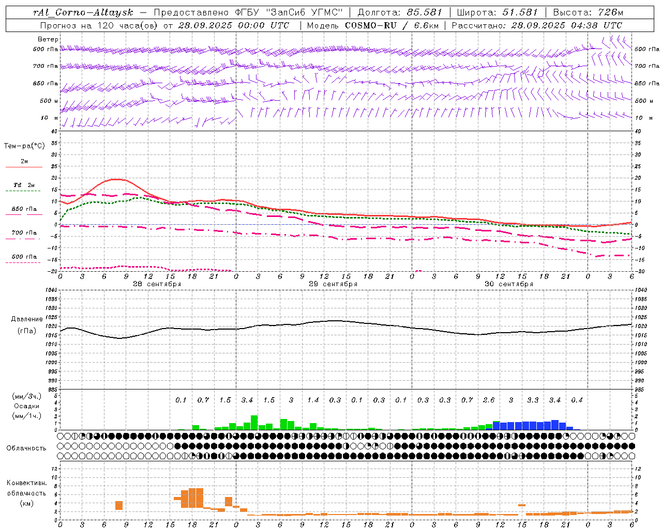This screenshot has width=662, height=529.
Task: Click the isolated orange convective bar on 28 сентября morning
Action: 119,506
